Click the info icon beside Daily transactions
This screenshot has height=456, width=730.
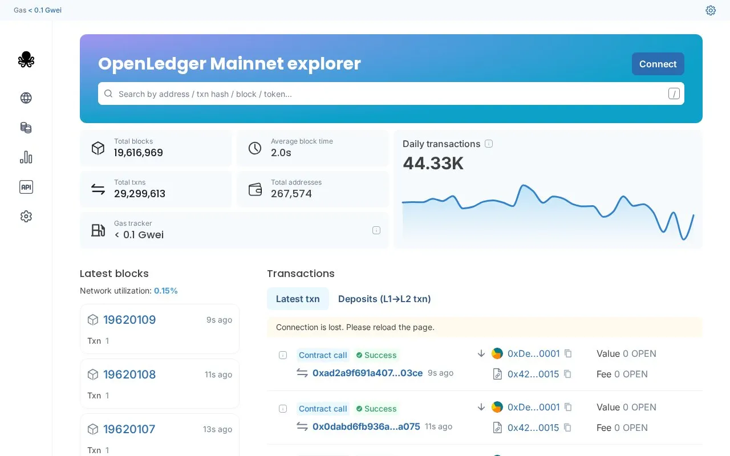pyautogui.click(x=489, y=144)
